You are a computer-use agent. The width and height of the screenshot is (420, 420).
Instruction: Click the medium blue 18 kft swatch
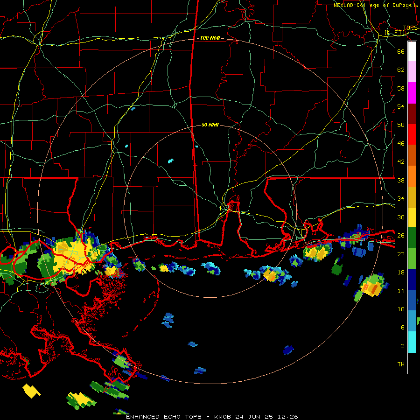tap(412, 300)
